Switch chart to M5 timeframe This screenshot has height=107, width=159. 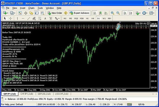[70, 19]
